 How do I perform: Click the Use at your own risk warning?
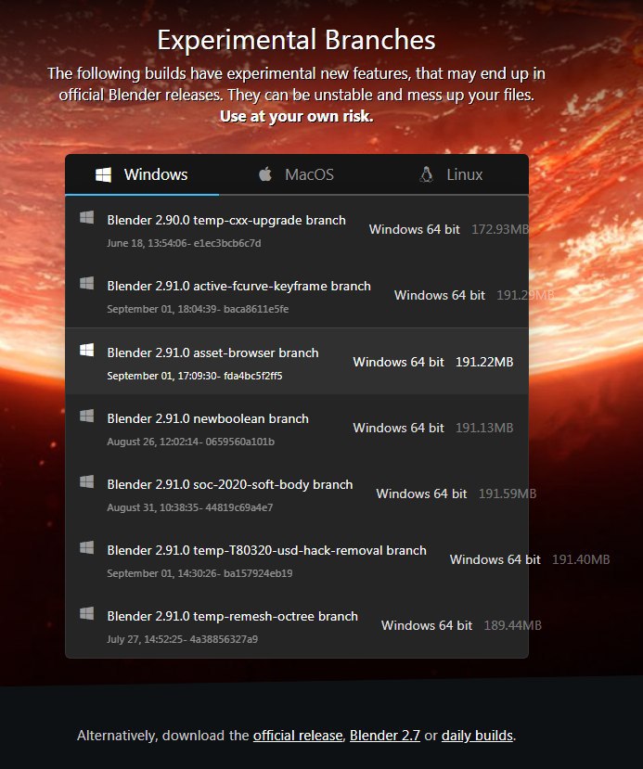[296, 116]
